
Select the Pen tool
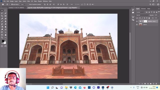(x=5, y=29)
